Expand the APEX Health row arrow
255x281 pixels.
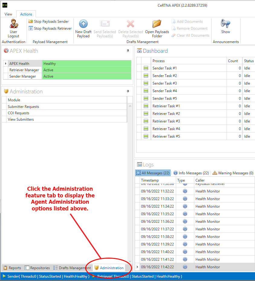[x=6, y=64]
